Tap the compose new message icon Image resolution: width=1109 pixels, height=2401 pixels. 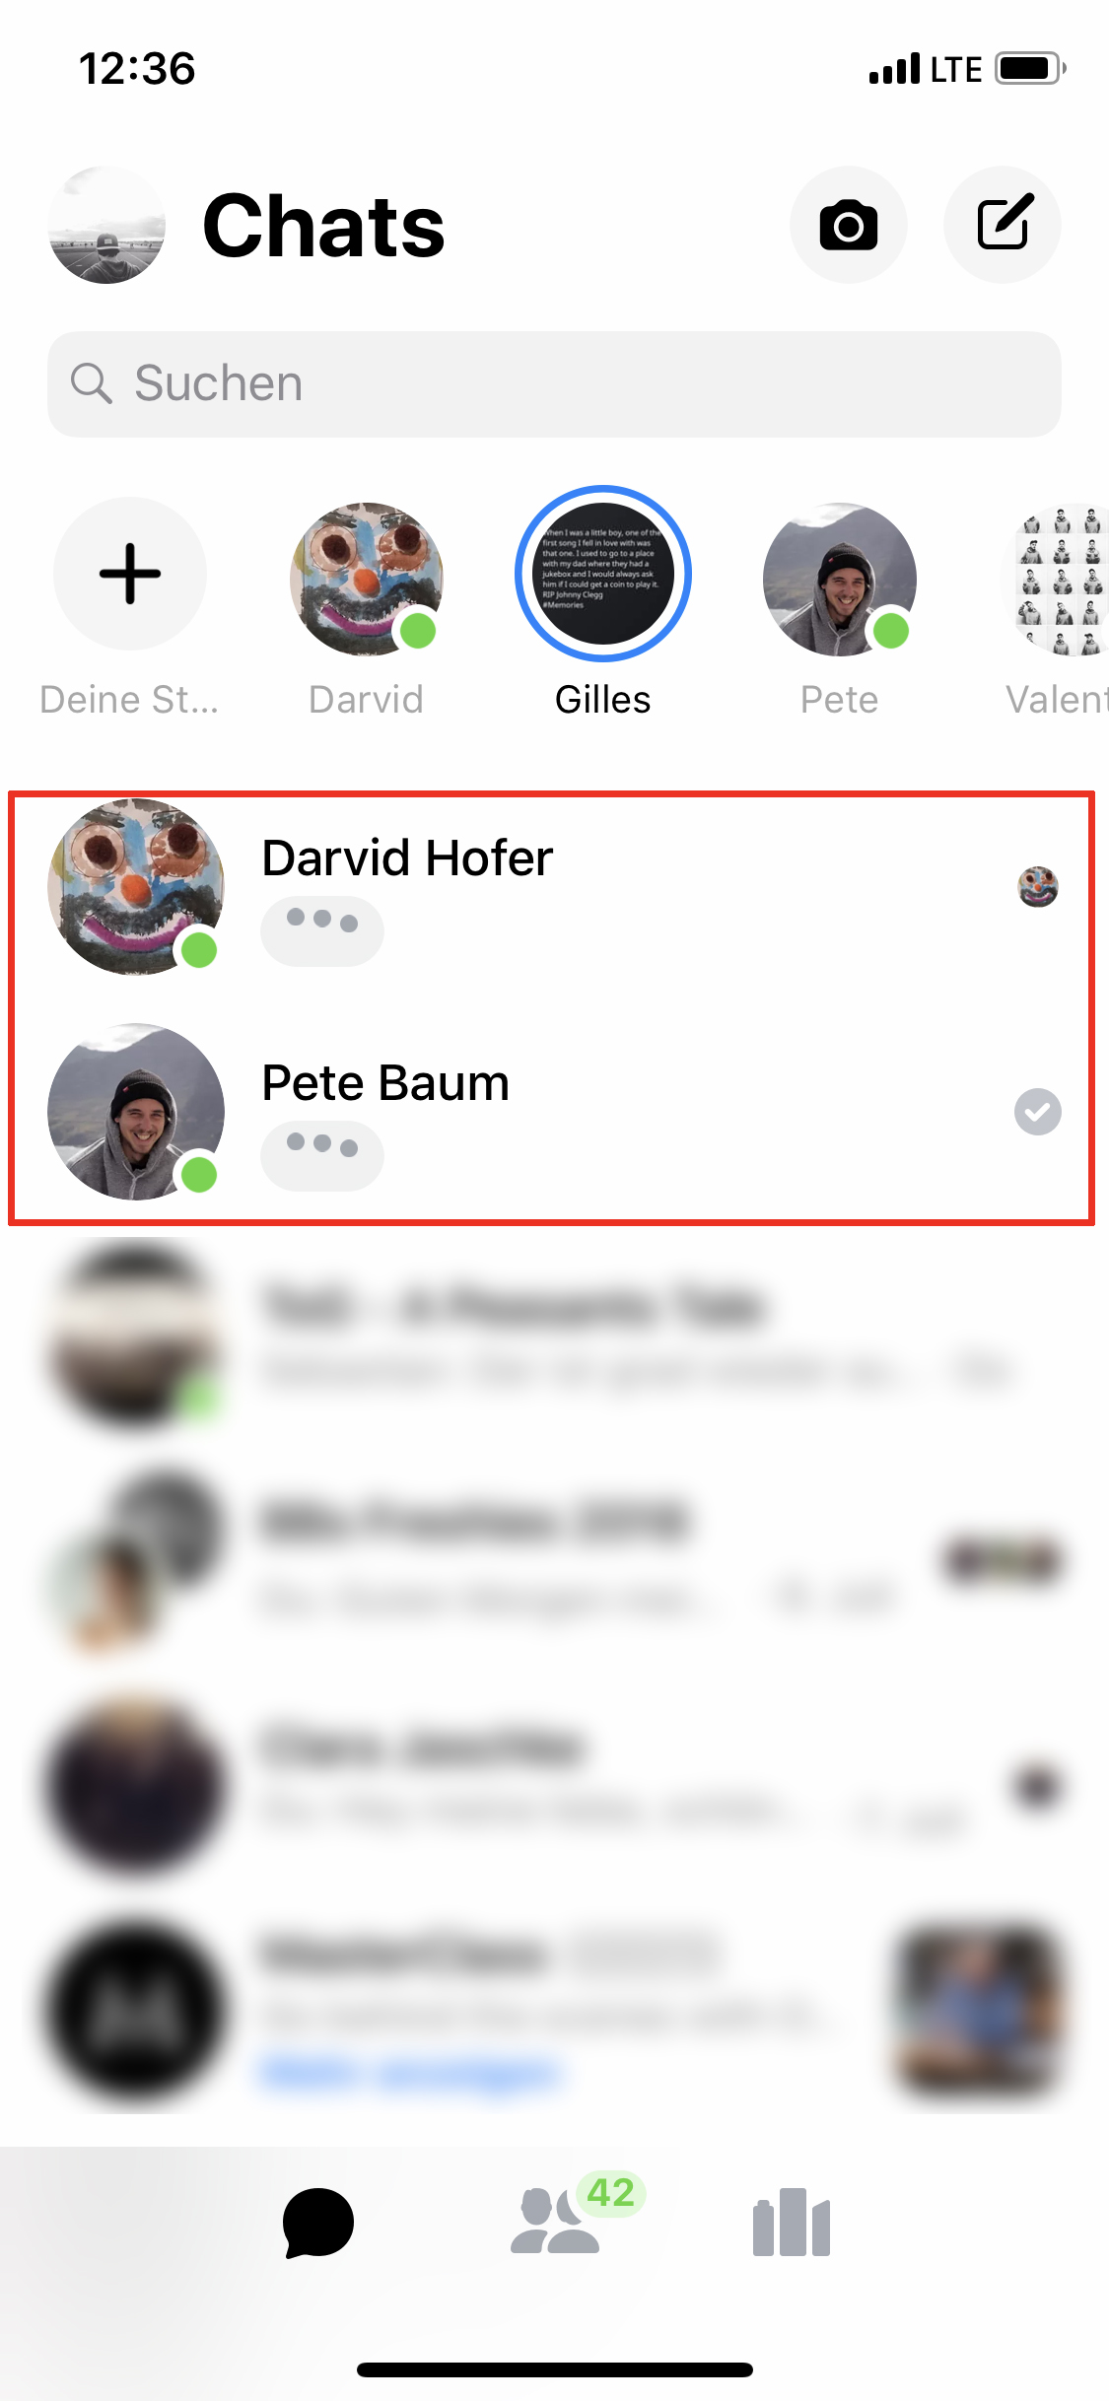[1003, 225]
